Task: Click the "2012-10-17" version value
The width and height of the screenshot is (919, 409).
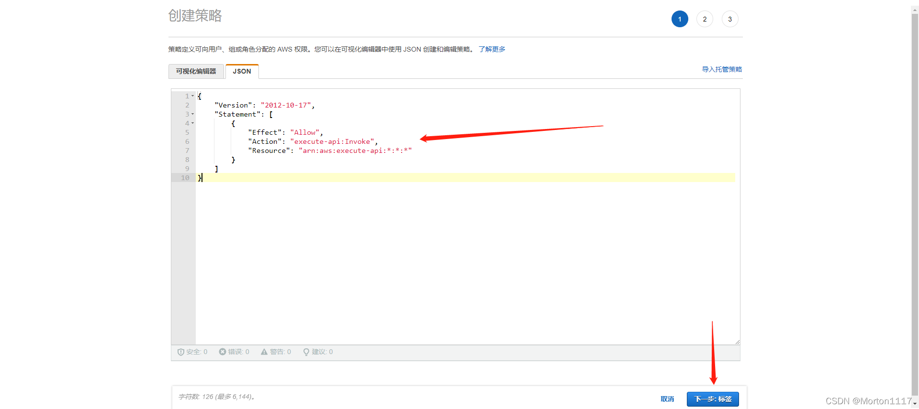Action: tap(286, 105)
